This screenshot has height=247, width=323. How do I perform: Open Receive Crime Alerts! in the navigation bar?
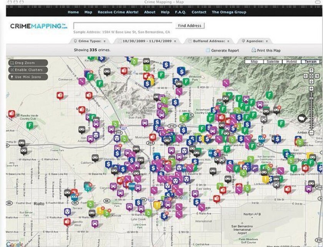pos(118,12)
